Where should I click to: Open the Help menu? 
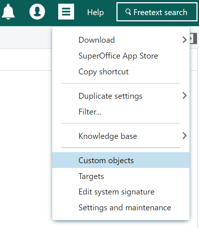point(95,13)
